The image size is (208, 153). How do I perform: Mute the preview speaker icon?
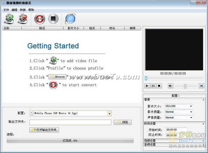pyautogui.click(x=171, y=86)
